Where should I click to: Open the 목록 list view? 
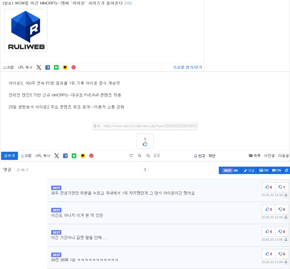tap(255, 156)
